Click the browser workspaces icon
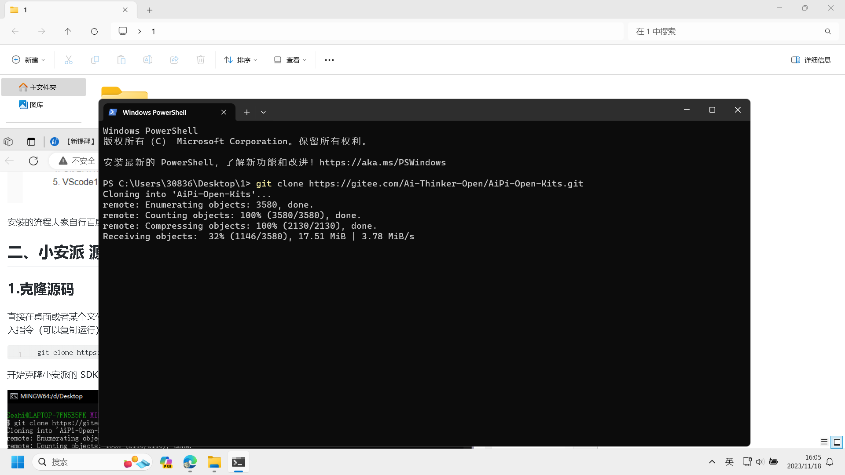Screen dimensions: 845x475 [8, 142]
